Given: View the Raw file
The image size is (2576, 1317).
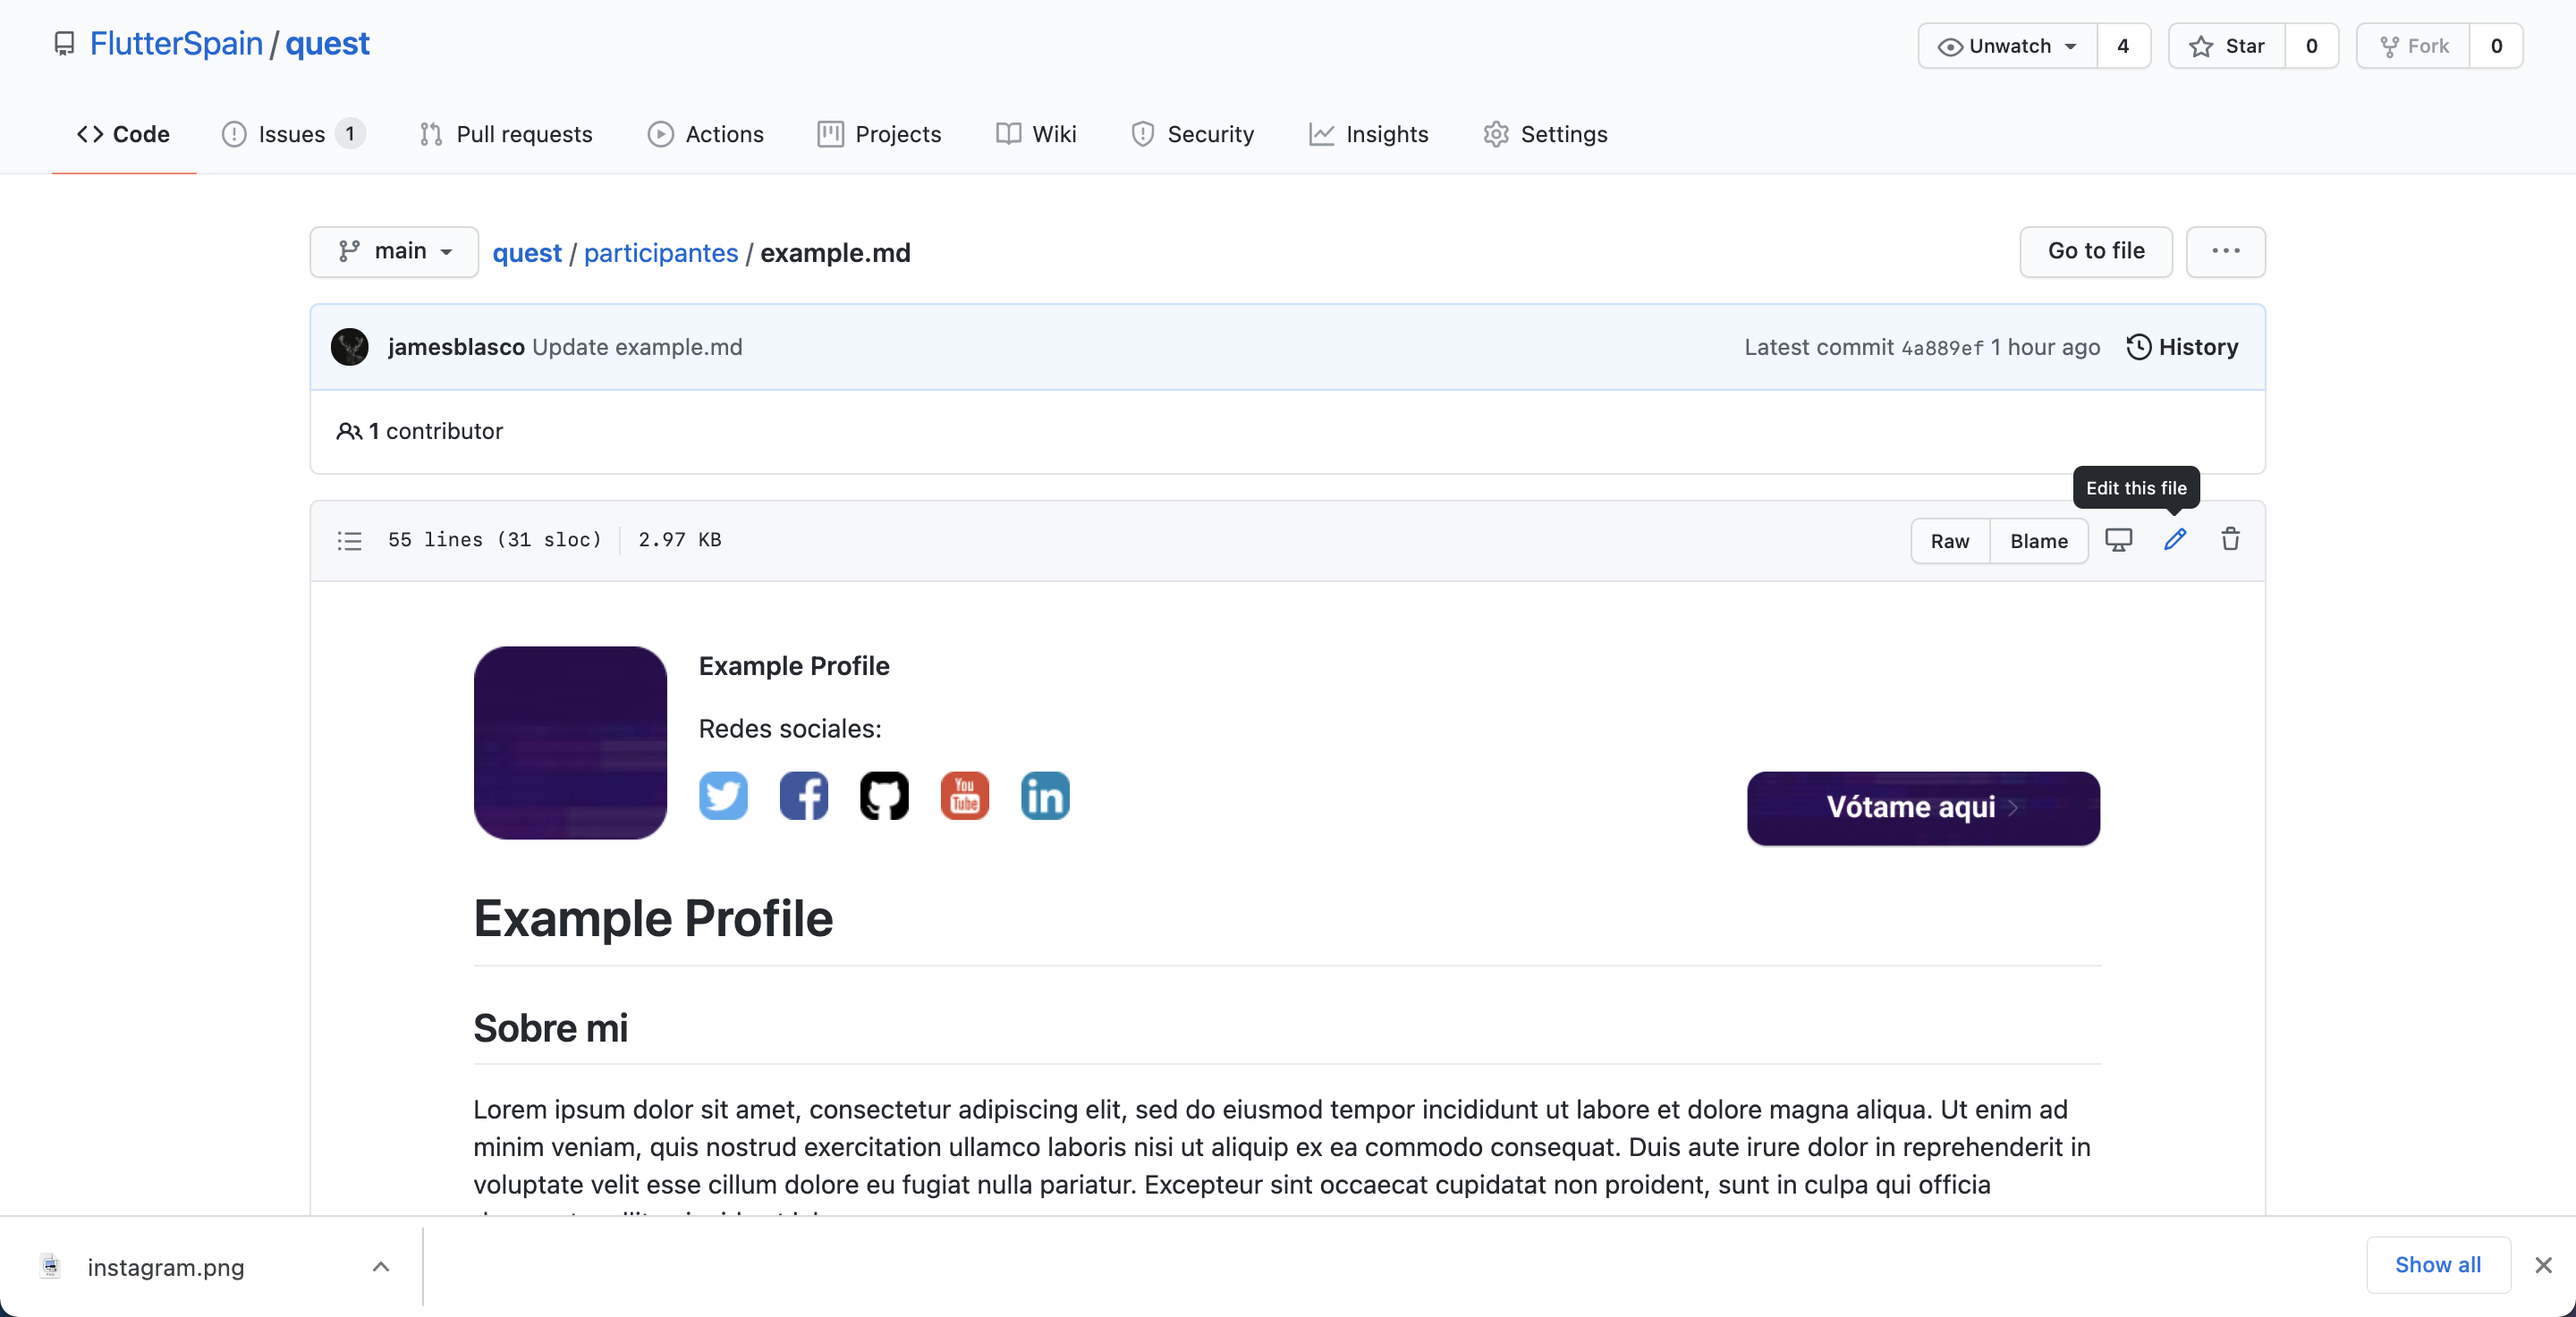Looking at the screenshot, I should tap(1950, 541).
